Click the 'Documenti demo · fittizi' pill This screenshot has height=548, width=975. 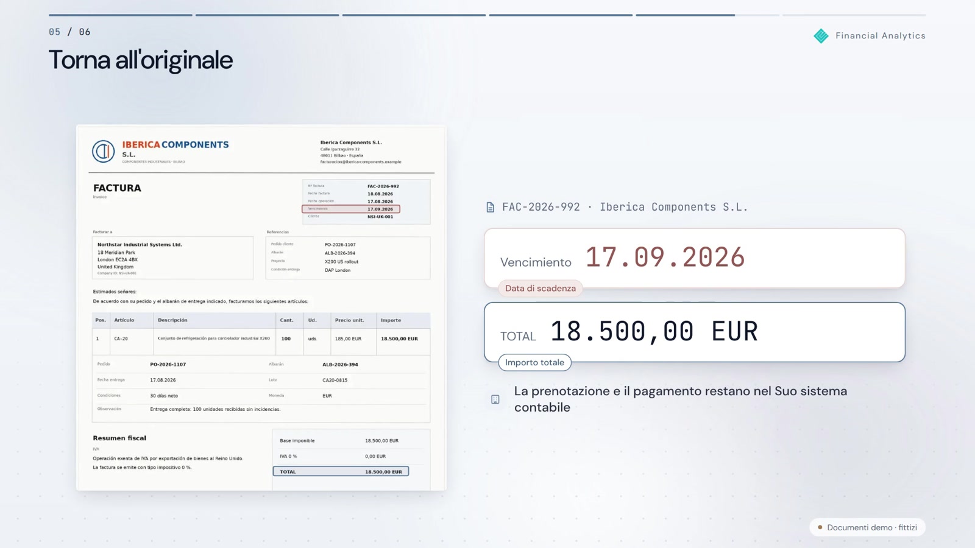[867, 527]
